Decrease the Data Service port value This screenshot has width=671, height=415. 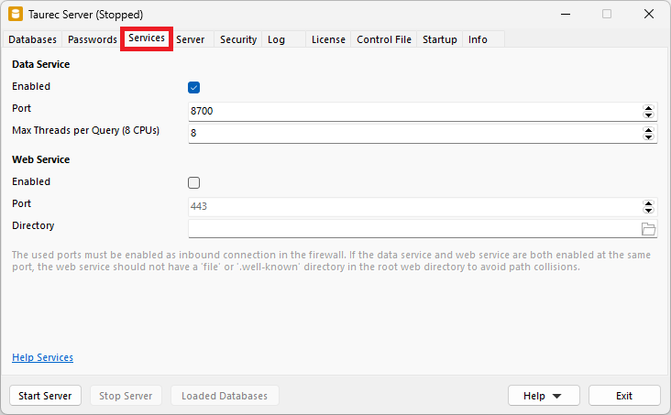[x=648, y=115]
